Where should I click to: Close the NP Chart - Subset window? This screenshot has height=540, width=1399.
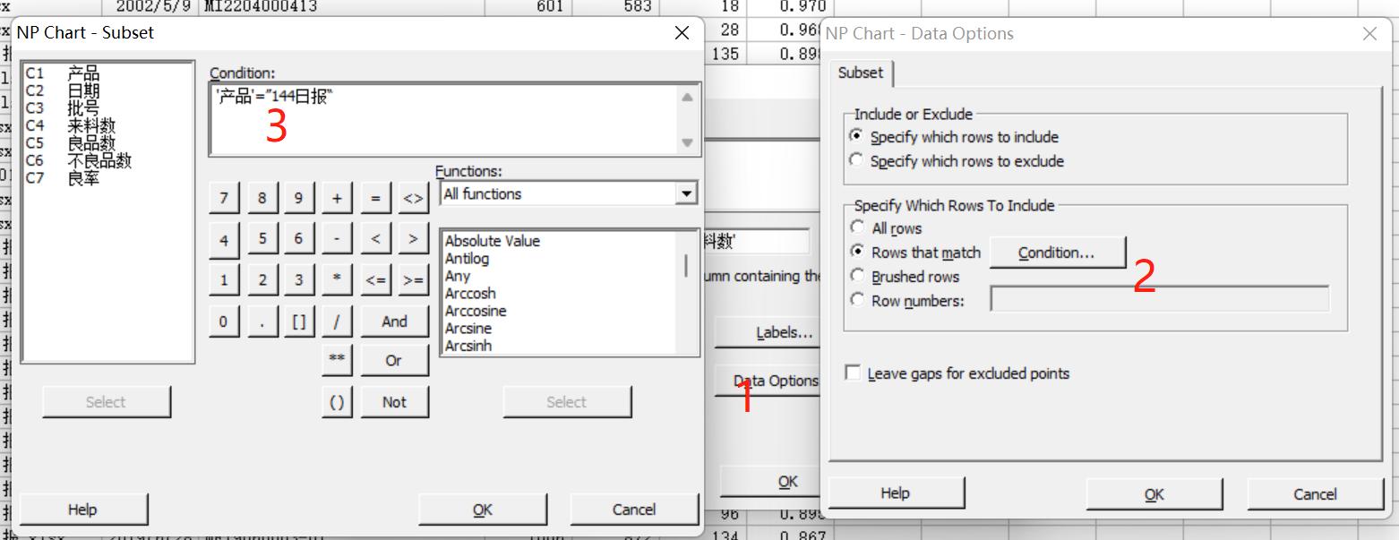tap(682, 33)
